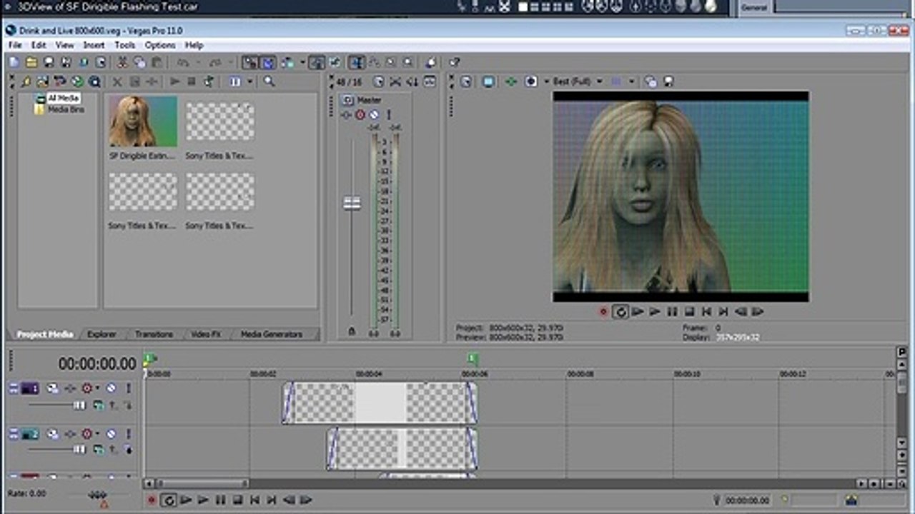Open the Best (Full) preview quality dropdown
The width and height of the screenshot is (915, 514).
[x=577, y=81]
